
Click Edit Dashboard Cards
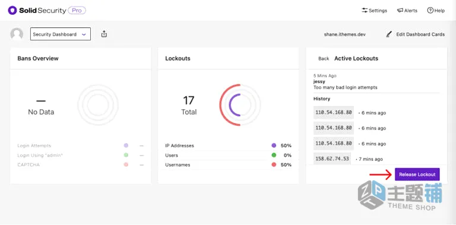point(415,34)
